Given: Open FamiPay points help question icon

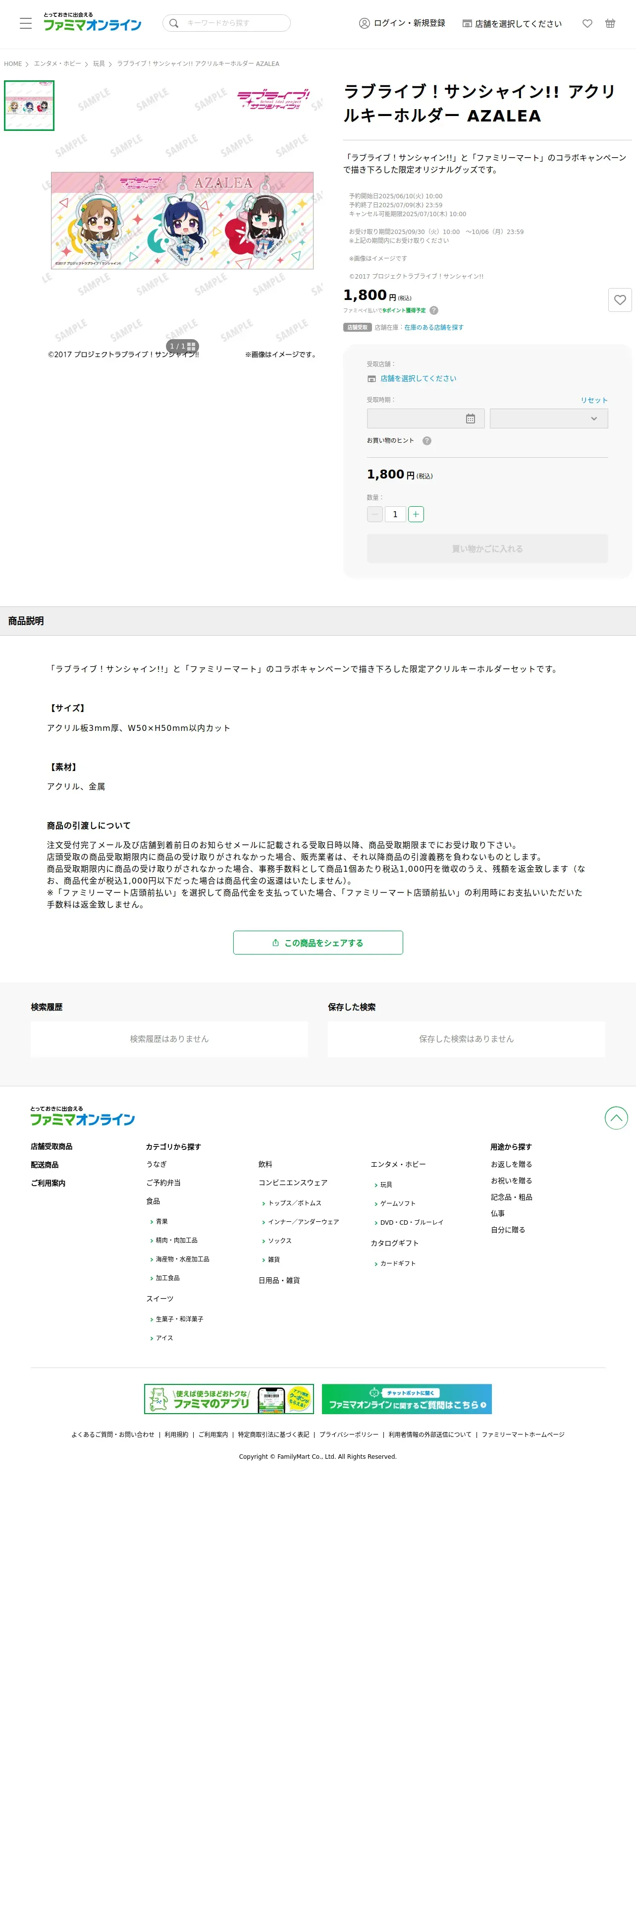Looking at the screenshot, I should pyautogui.click(x=434, y=311).
